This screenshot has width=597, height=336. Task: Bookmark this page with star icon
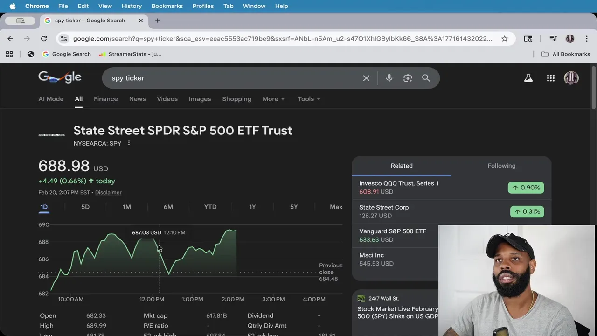505,39
